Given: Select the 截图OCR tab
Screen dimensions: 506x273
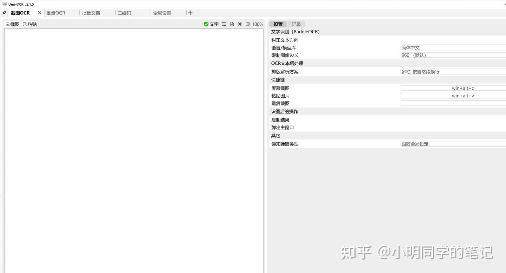Looking at the screenshot, I should coord(20,13).
